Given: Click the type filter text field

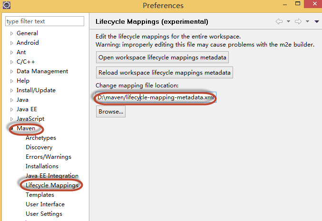Looking at the screenshot, I should pyautogui.click(x=45, y=21).
